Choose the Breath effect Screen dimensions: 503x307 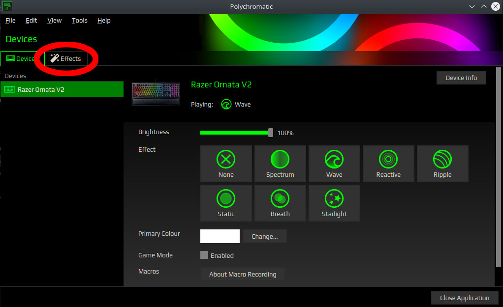280,203
